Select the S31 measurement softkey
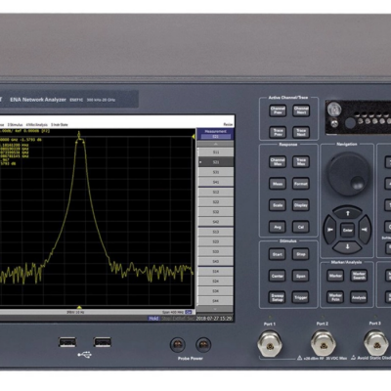Viewport: 391px width, 391px height. pyautogui.click(x=216, y=172)
